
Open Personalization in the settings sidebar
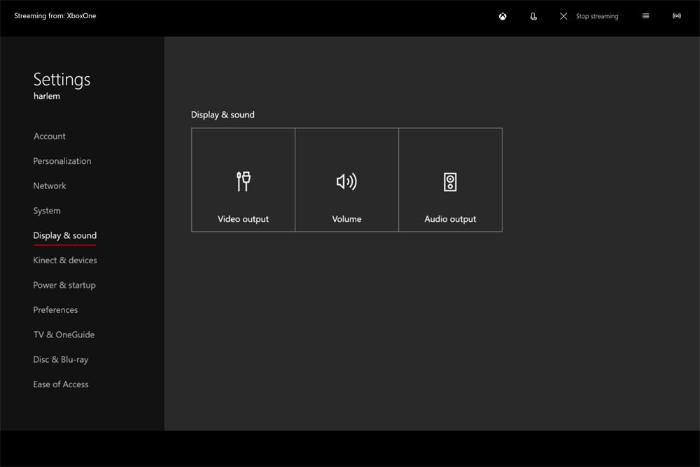[62, 161]
